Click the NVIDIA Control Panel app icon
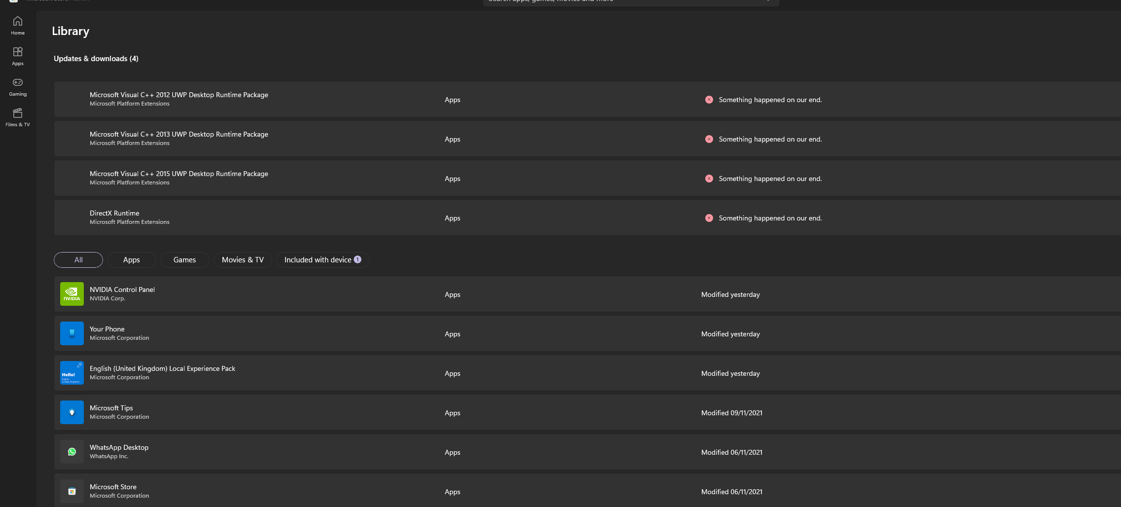Viewport: 1121px width, 507px height. (x=72, y=294)
